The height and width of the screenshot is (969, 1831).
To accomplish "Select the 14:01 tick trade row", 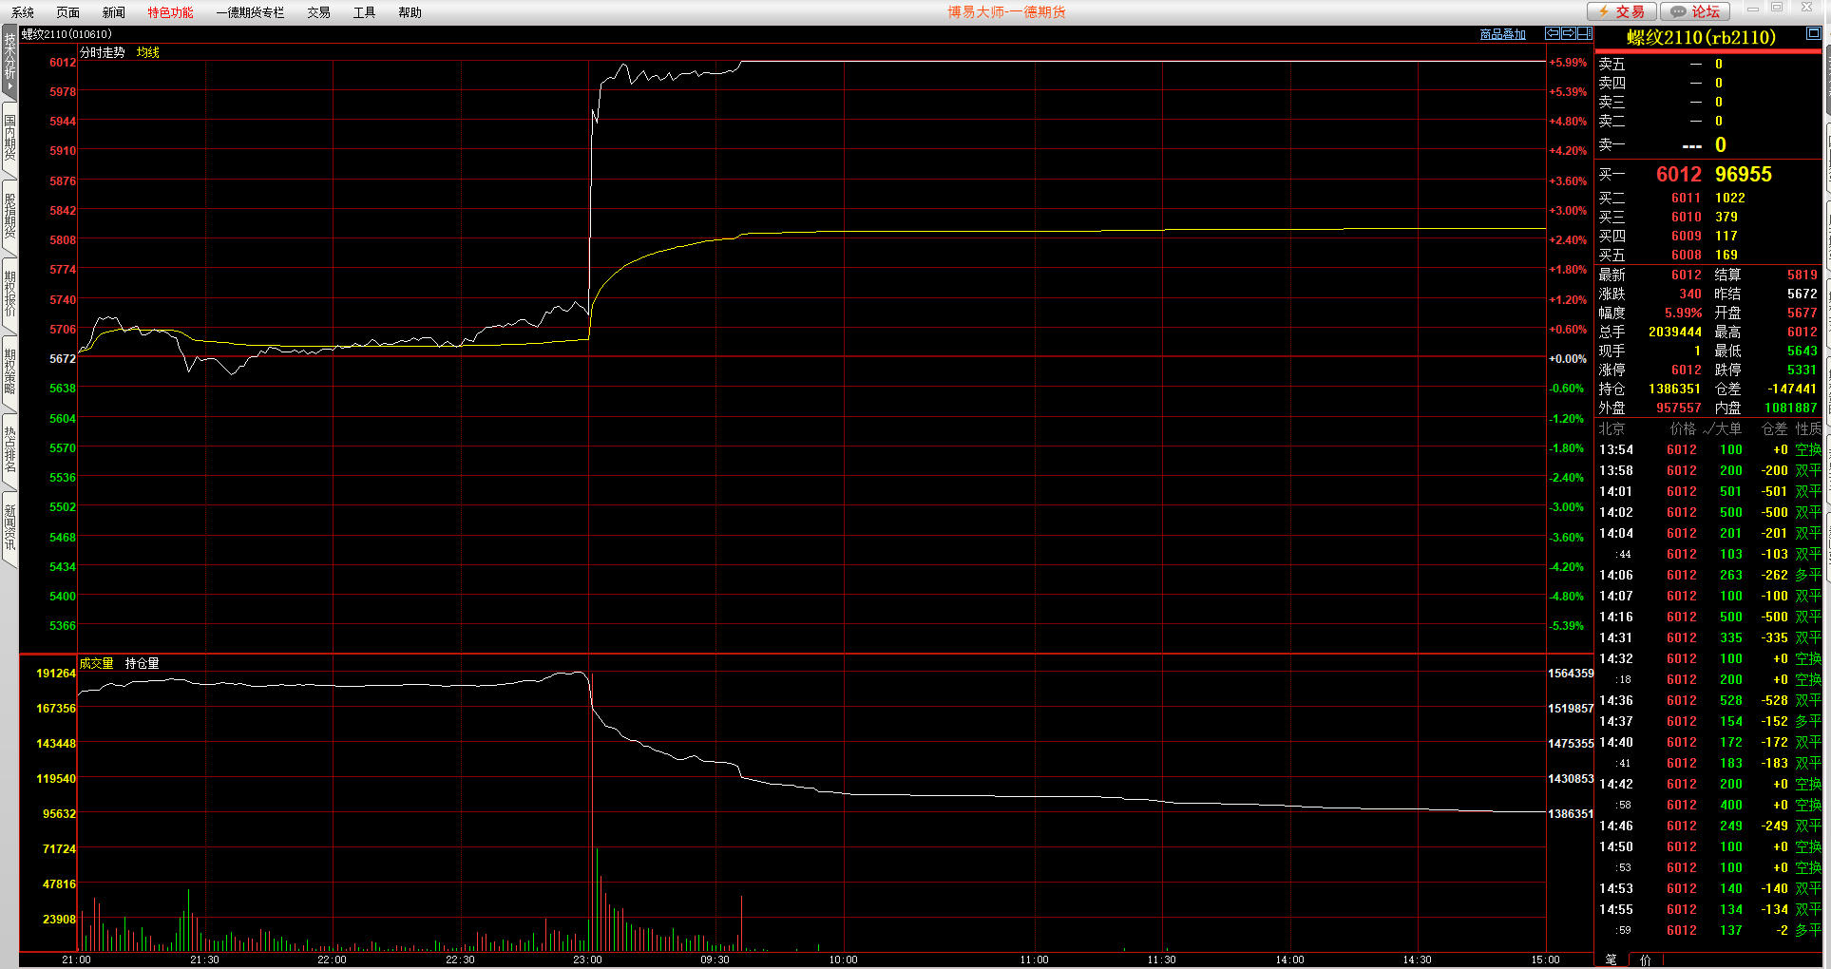I will 1708,491.
